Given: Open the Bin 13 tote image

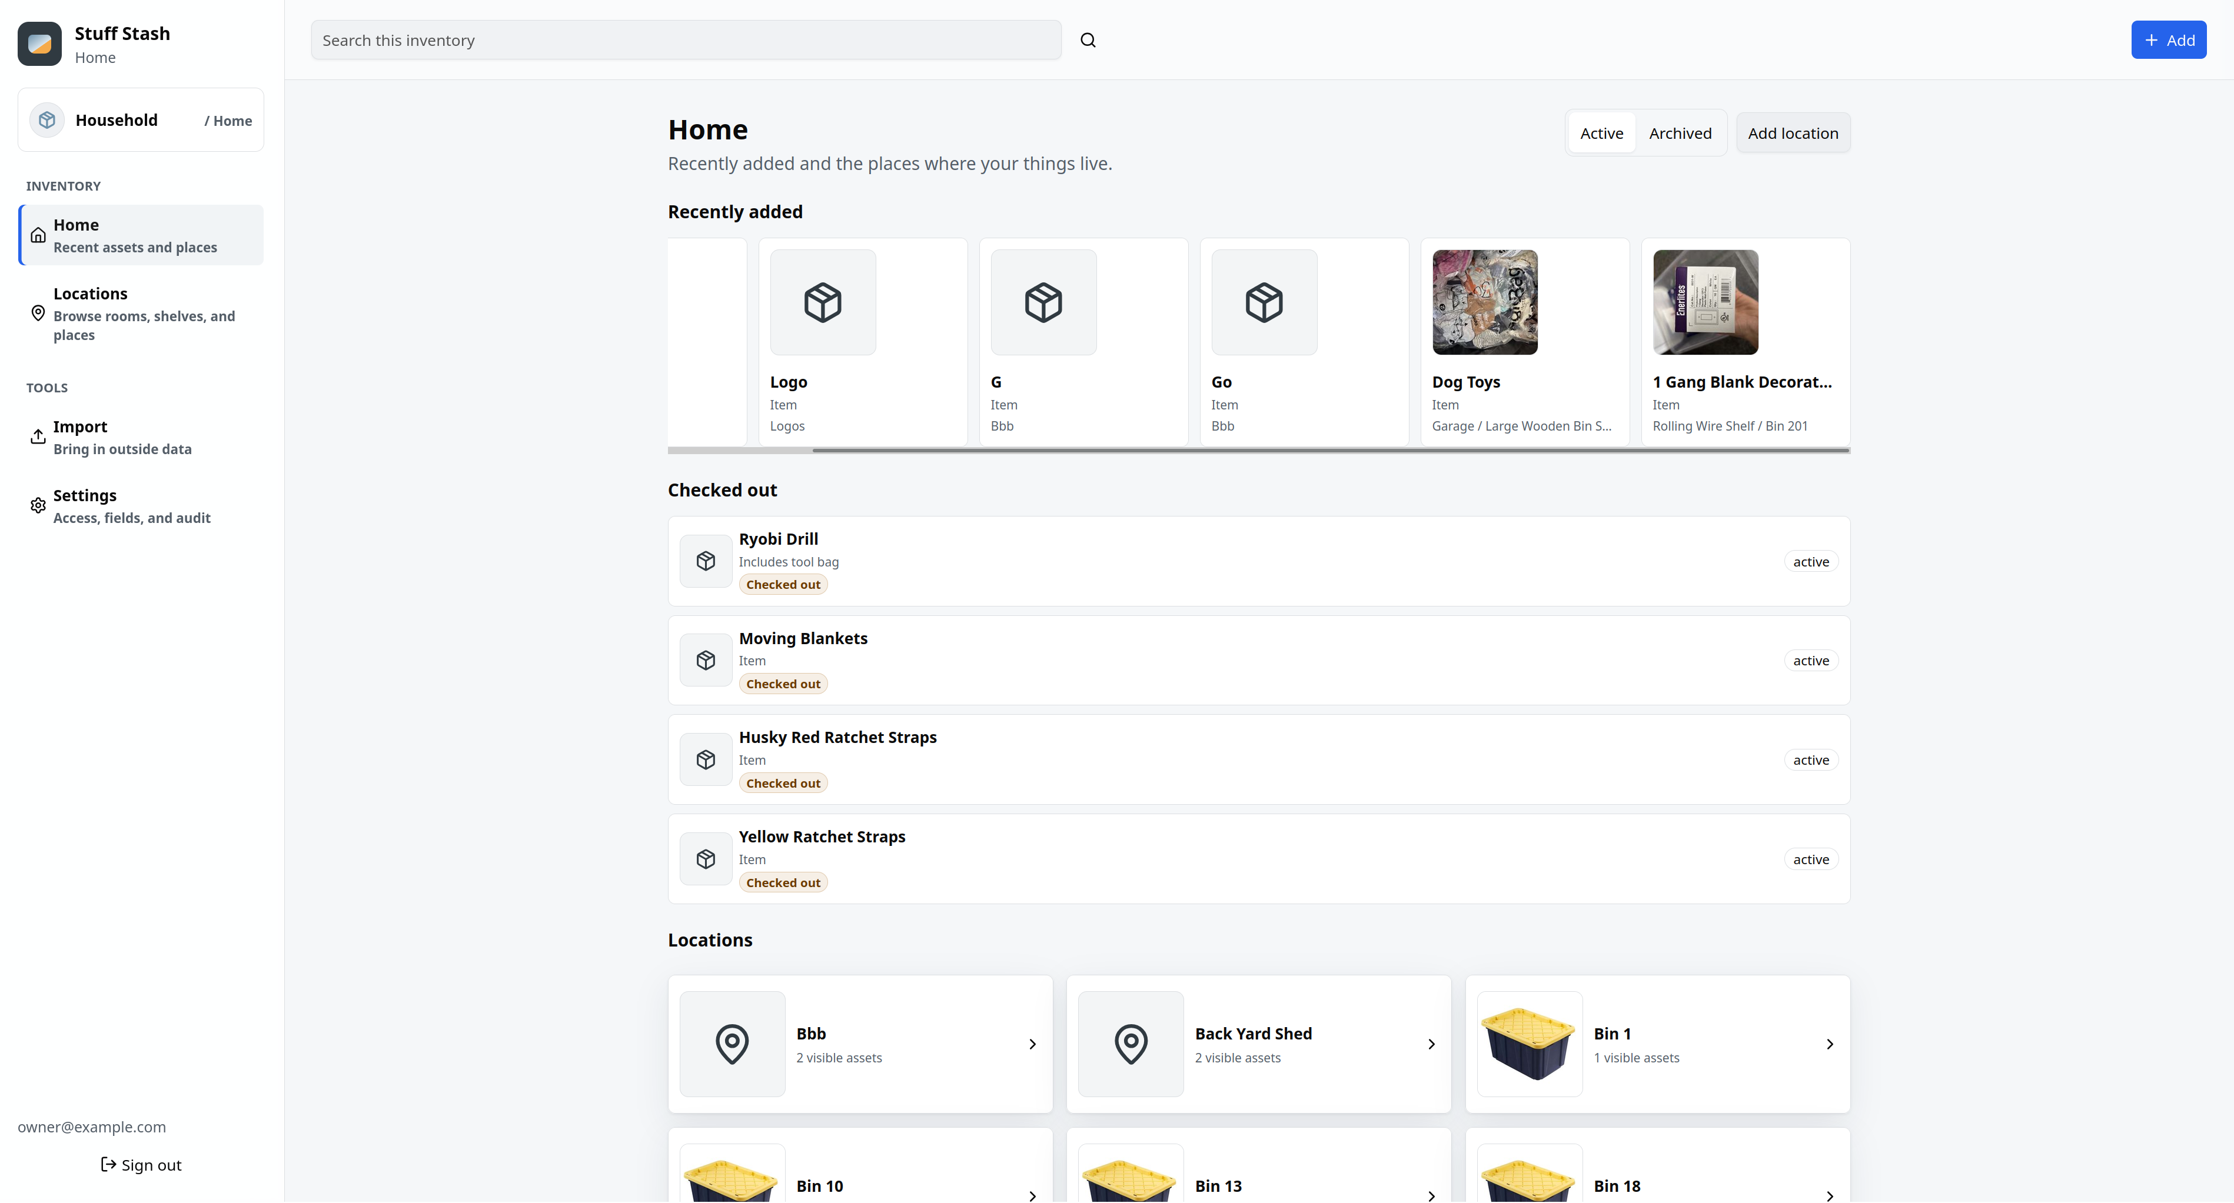Looking at the screenshot, I should click(1131, 1172).
